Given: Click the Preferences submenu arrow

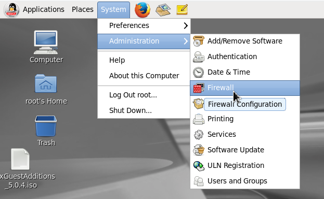Looking at the screenshot, I should 186,25.
